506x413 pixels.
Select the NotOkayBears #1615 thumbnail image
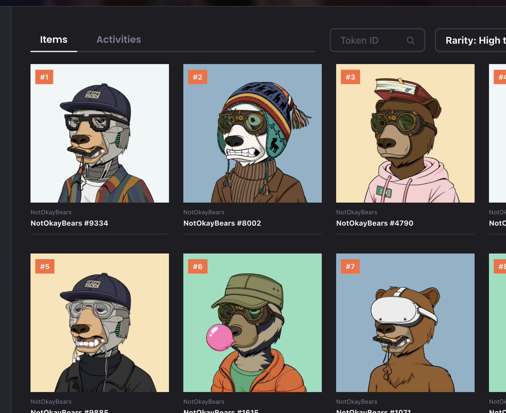click(x=252, y=322)
